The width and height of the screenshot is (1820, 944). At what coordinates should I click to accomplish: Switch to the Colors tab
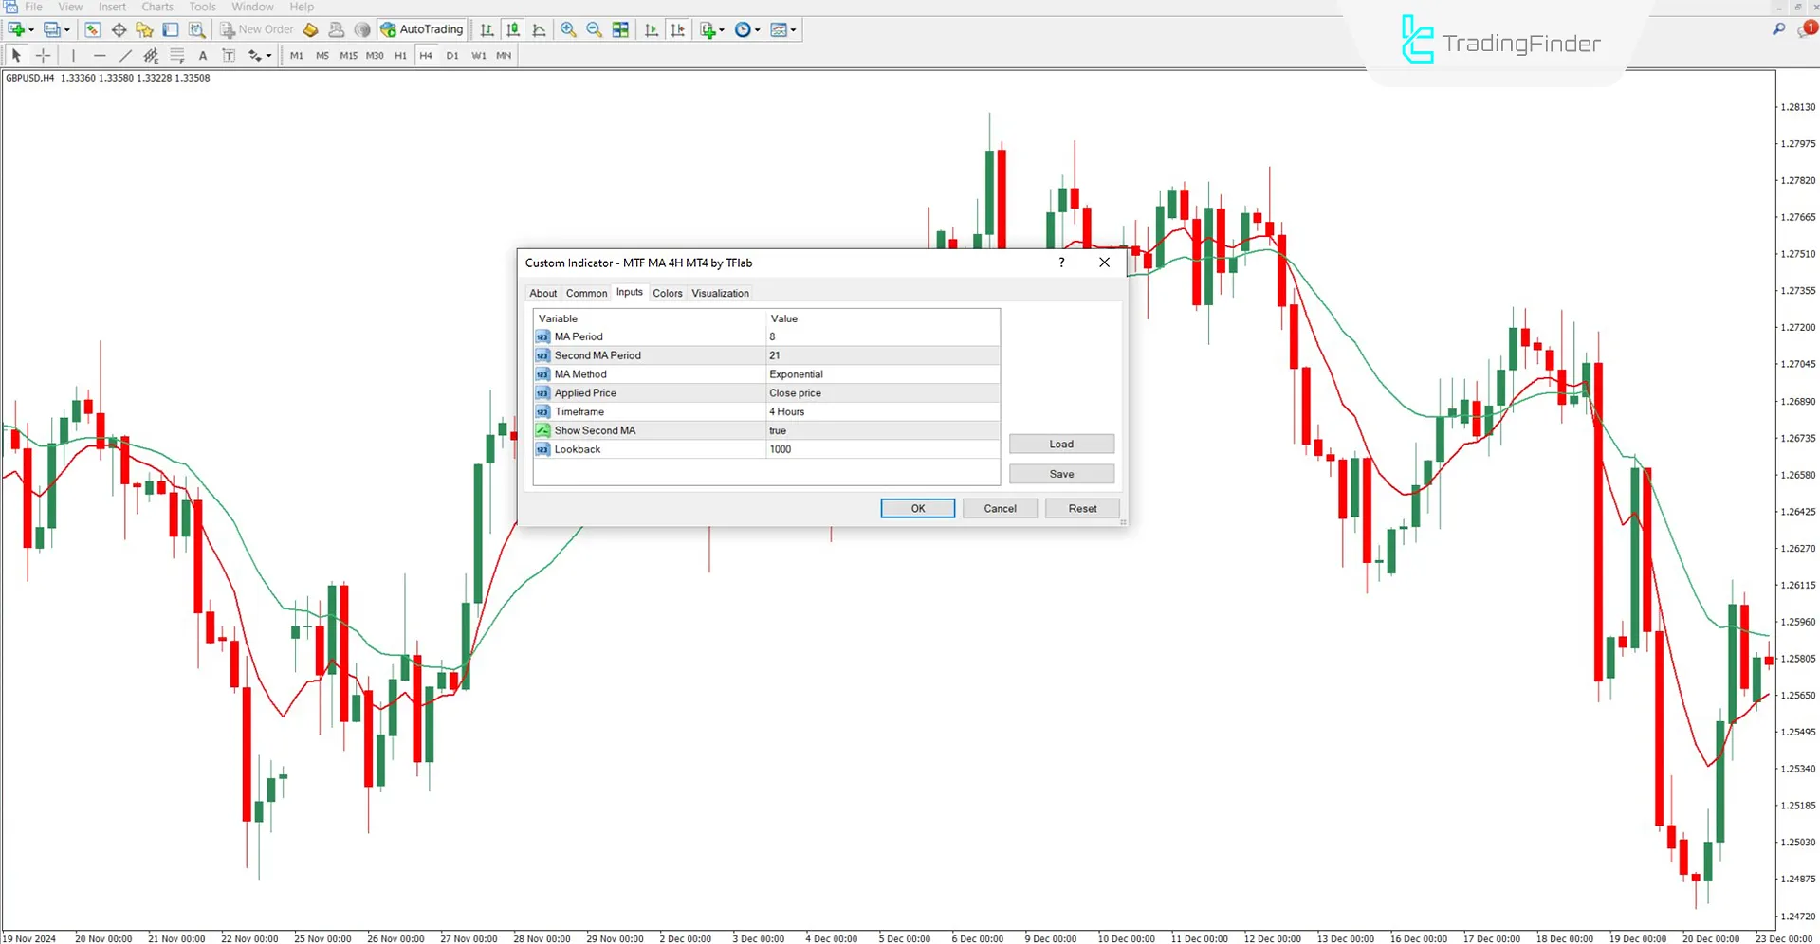point(667,293)
